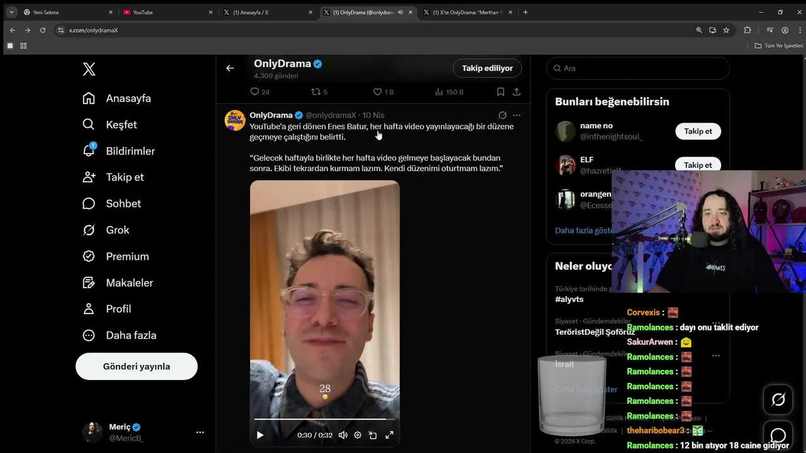
Task: Mute audio on OnlyDrama tab
Action: (x=400, y=12)
